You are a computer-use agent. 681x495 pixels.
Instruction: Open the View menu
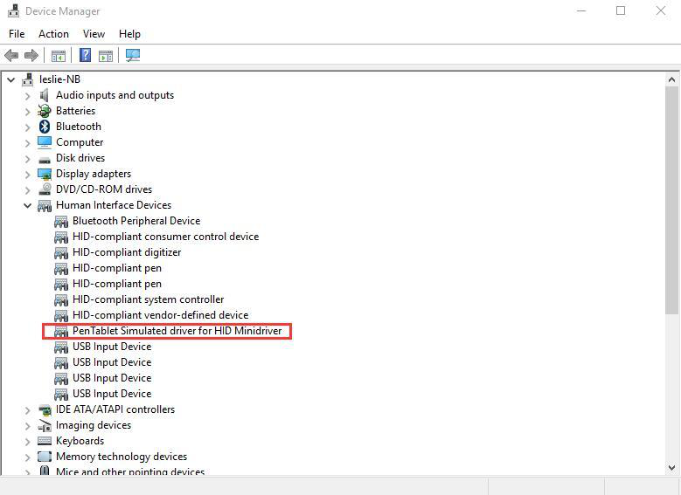[94, 34]
